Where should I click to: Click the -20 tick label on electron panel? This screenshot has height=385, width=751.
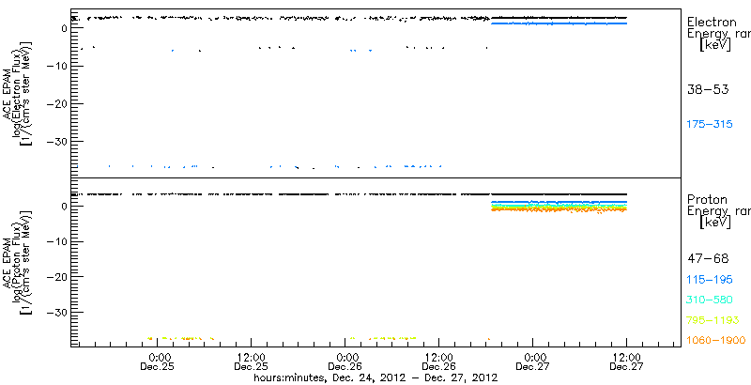tap(56, 103)
